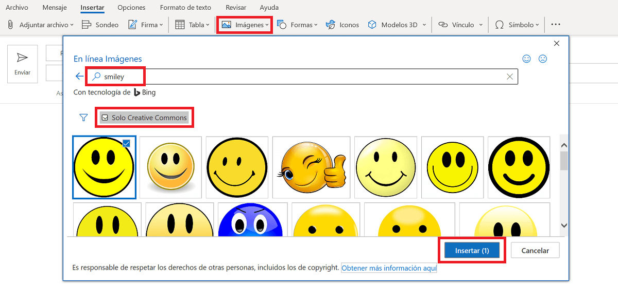This screenshot has height=286, width=618.
Task: Open the Ayuda tab
Action: pyautogui.click(x=269, y=8)
